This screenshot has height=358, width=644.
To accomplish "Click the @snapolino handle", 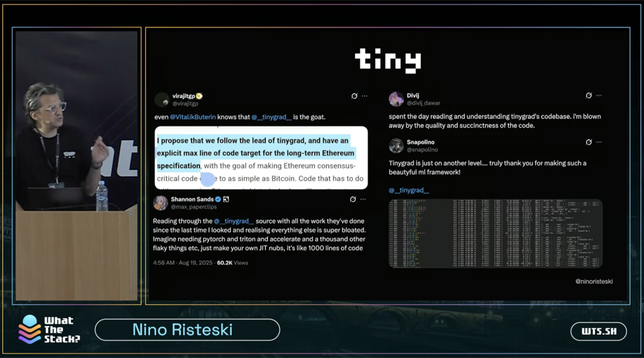I will [422, 149].
